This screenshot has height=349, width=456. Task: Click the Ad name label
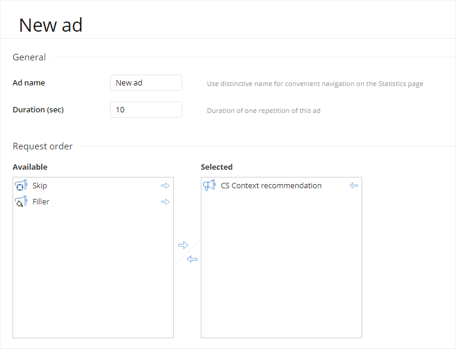coord(29,83)
